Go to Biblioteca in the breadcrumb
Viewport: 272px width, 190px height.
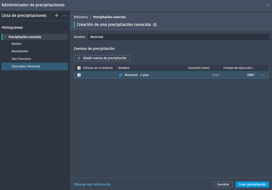[81, 17]
